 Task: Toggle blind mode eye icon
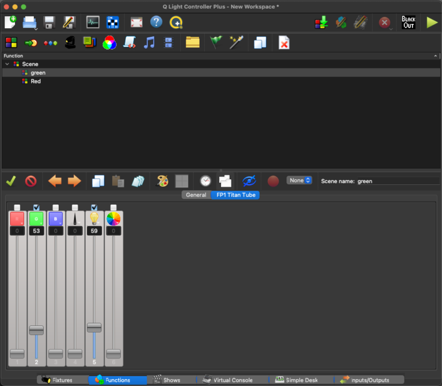(249, 181)
